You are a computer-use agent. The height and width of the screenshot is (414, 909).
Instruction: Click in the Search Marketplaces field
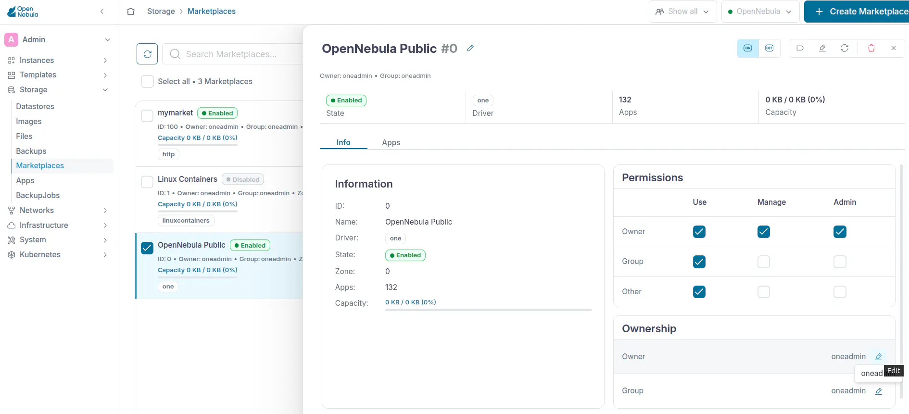click(x=233, y=54)
